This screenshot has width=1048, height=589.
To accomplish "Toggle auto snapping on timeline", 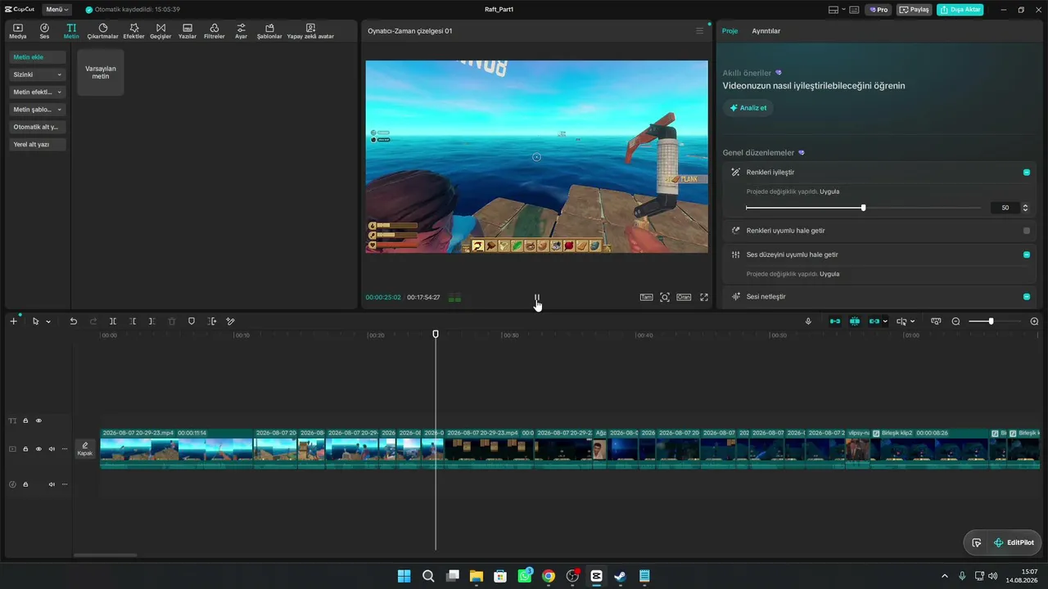I will (x=855, y=321).
